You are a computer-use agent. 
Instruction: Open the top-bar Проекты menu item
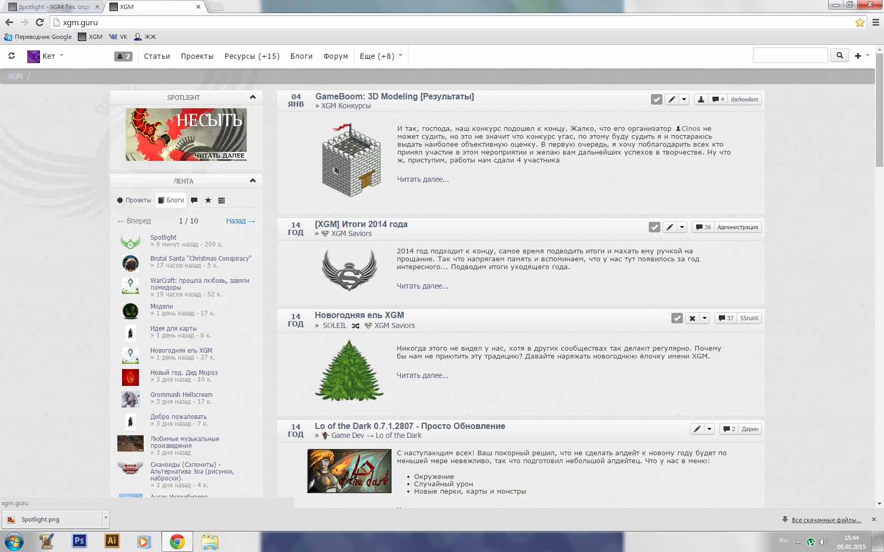[197, 56]
